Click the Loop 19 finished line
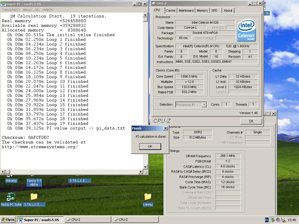Screen dimensions: 299x224 (x=48, y=123)
